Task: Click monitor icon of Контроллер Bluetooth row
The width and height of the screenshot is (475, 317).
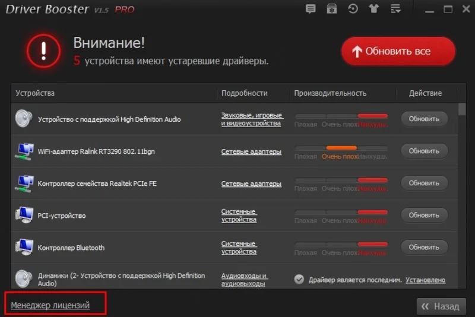Action: [24, 247]
